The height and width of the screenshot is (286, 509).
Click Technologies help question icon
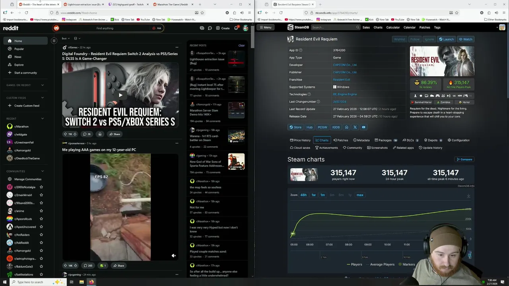[x=310, y=94]
